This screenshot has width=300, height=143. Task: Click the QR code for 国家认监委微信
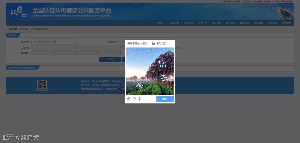(42, 84)
